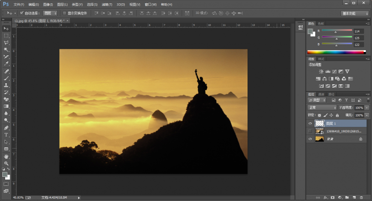Select the Zoom magnifier tool
372x201 pixels.
click(x=6, y=163)
